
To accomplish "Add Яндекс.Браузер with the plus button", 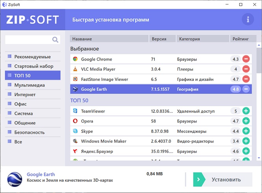I will tap(246, 151).
